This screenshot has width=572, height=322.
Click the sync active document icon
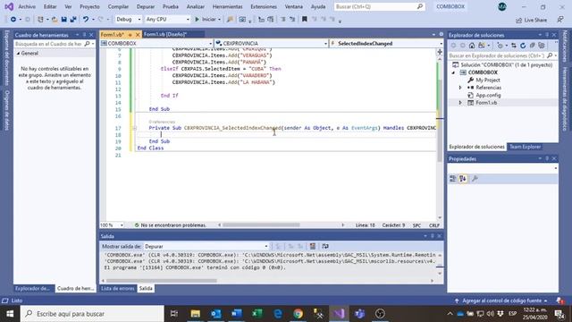514,46
